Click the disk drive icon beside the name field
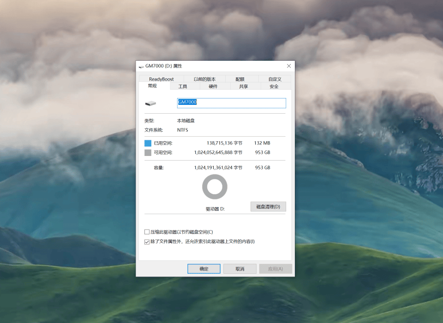443x323 pixels. pyautogui.click(x=150, y=104)
